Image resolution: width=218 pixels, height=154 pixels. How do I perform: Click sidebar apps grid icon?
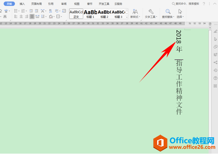(215, 86)
